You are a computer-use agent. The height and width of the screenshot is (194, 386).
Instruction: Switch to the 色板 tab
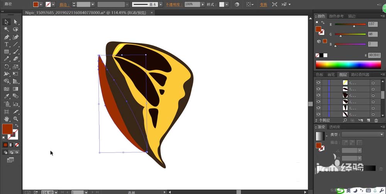coord(320,74)
